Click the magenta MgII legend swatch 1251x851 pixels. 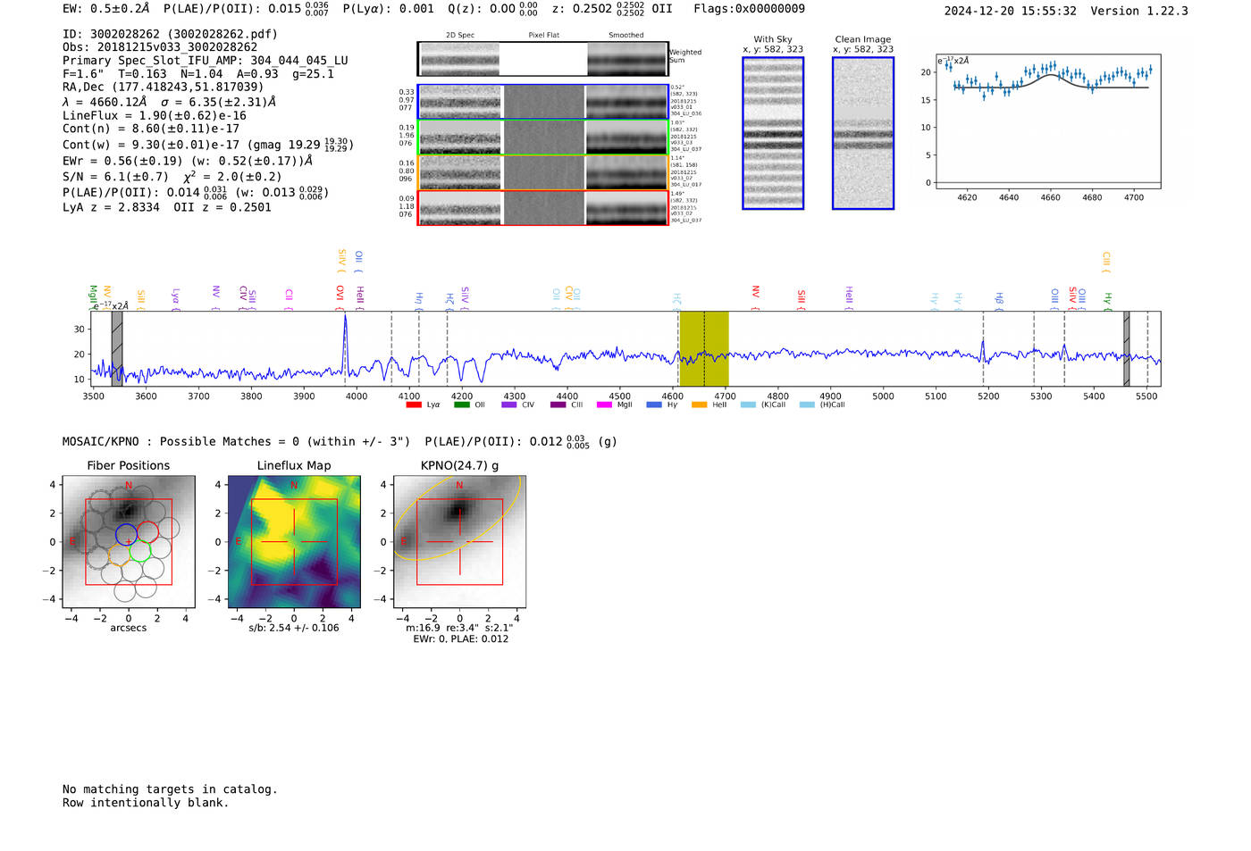tap(604, 405)
